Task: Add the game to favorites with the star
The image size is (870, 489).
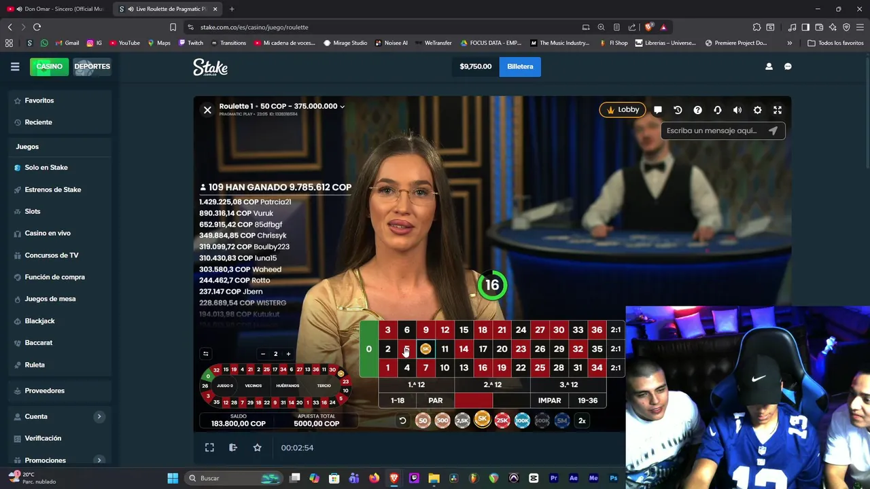Action: click(257, 448)
